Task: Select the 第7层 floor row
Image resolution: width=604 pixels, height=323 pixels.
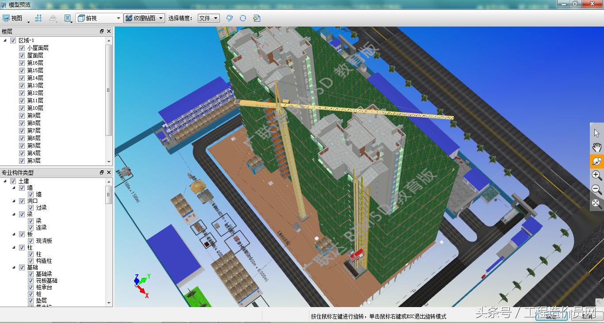Action: pyautogui.click(x=34, y=131)
